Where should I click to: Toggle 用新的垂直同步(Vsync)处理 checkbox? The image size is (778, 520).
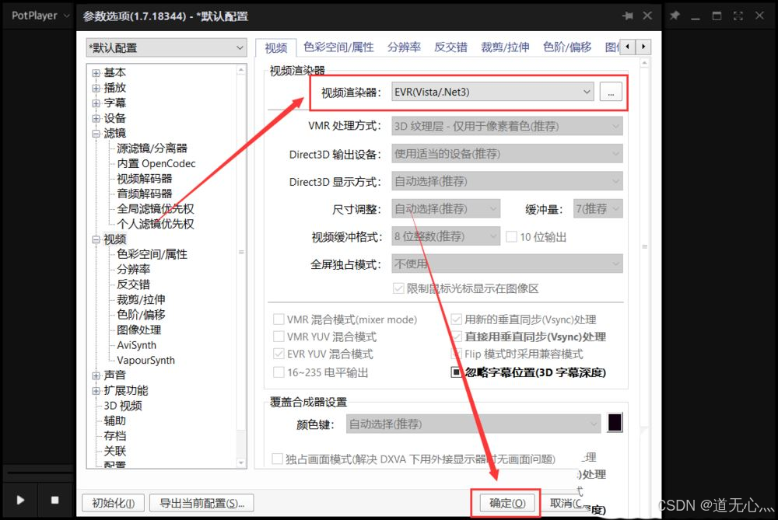tap(457, 319)
